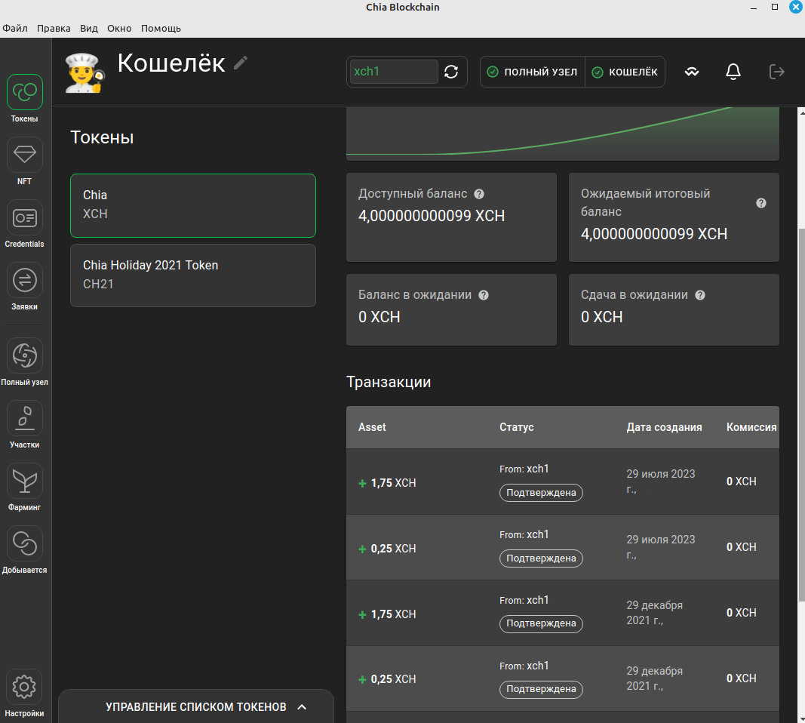Open the Окно menu
The height and width of the screenshot is (723, 805).
click(119, 28)
